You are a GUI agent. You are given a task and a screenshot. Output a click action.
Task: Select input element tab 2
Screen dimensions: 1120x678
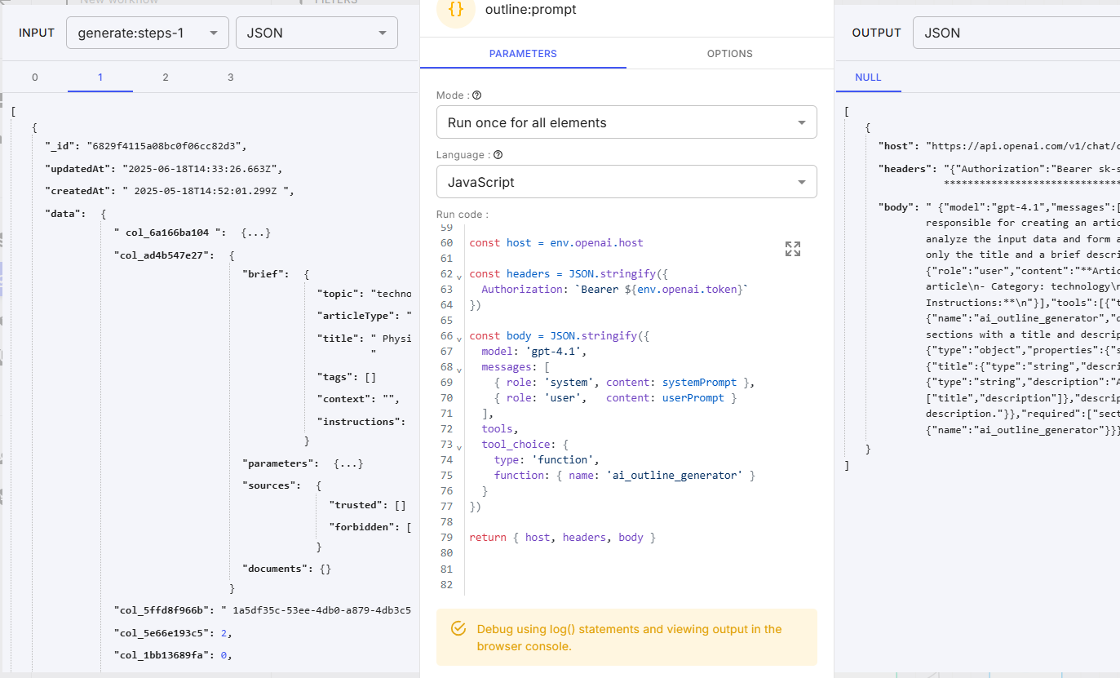click(166, 78)
